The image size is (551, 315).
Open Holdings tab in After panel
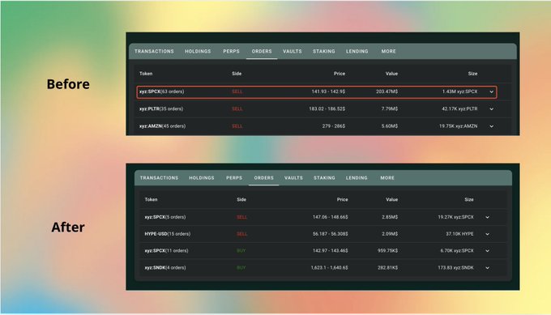point(202,178)
